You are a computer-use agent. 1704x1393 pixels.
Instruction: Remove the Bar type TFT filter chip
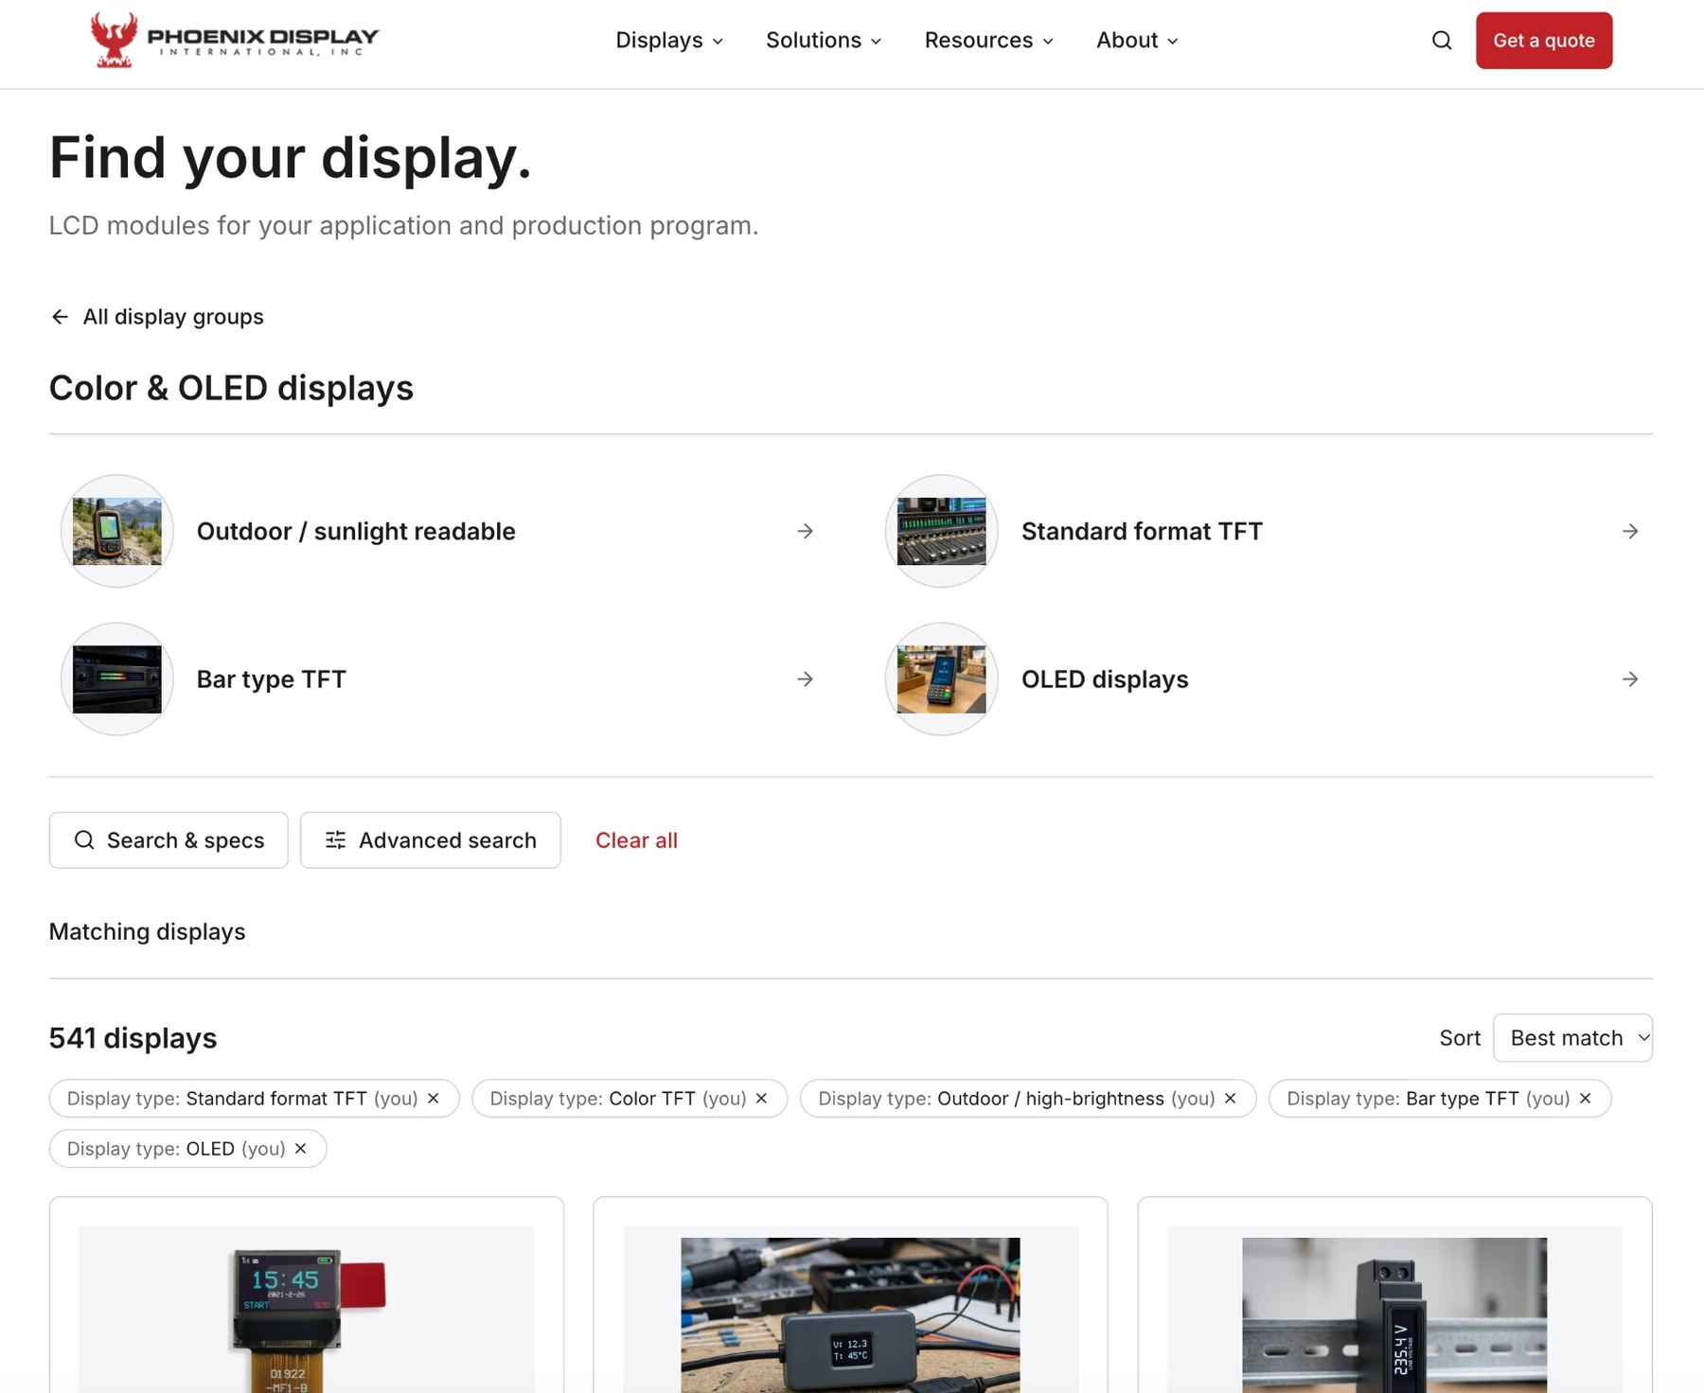(1586, 1099)
